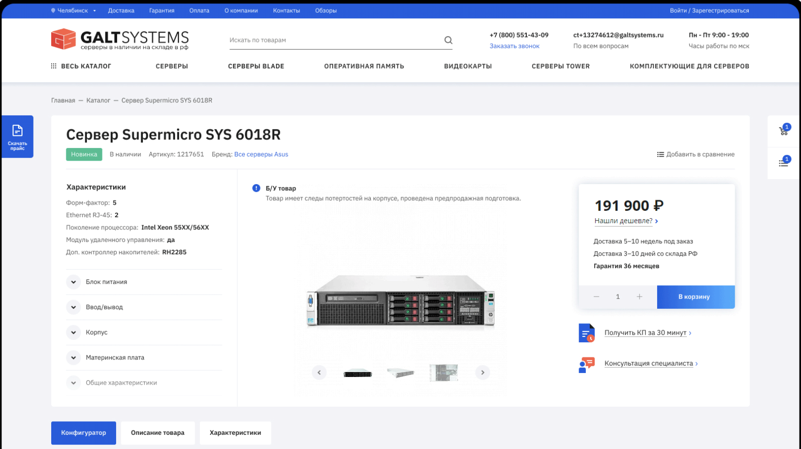The image size is (801, 449).
Task: Open the Обзоры menu link
Action: pos(326,10)
